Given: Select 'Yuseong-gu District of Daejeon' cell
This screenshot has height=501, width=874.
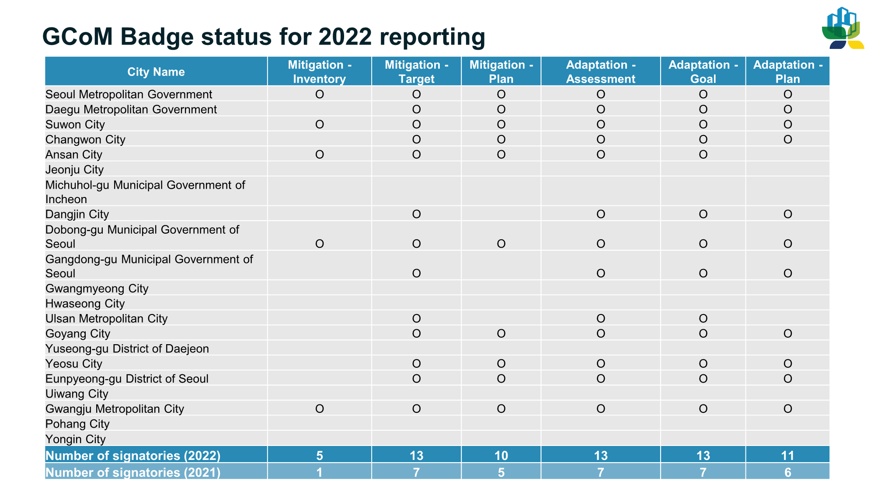Looking at the screenshot, I should pyautogui.click(x=156, y=349).
